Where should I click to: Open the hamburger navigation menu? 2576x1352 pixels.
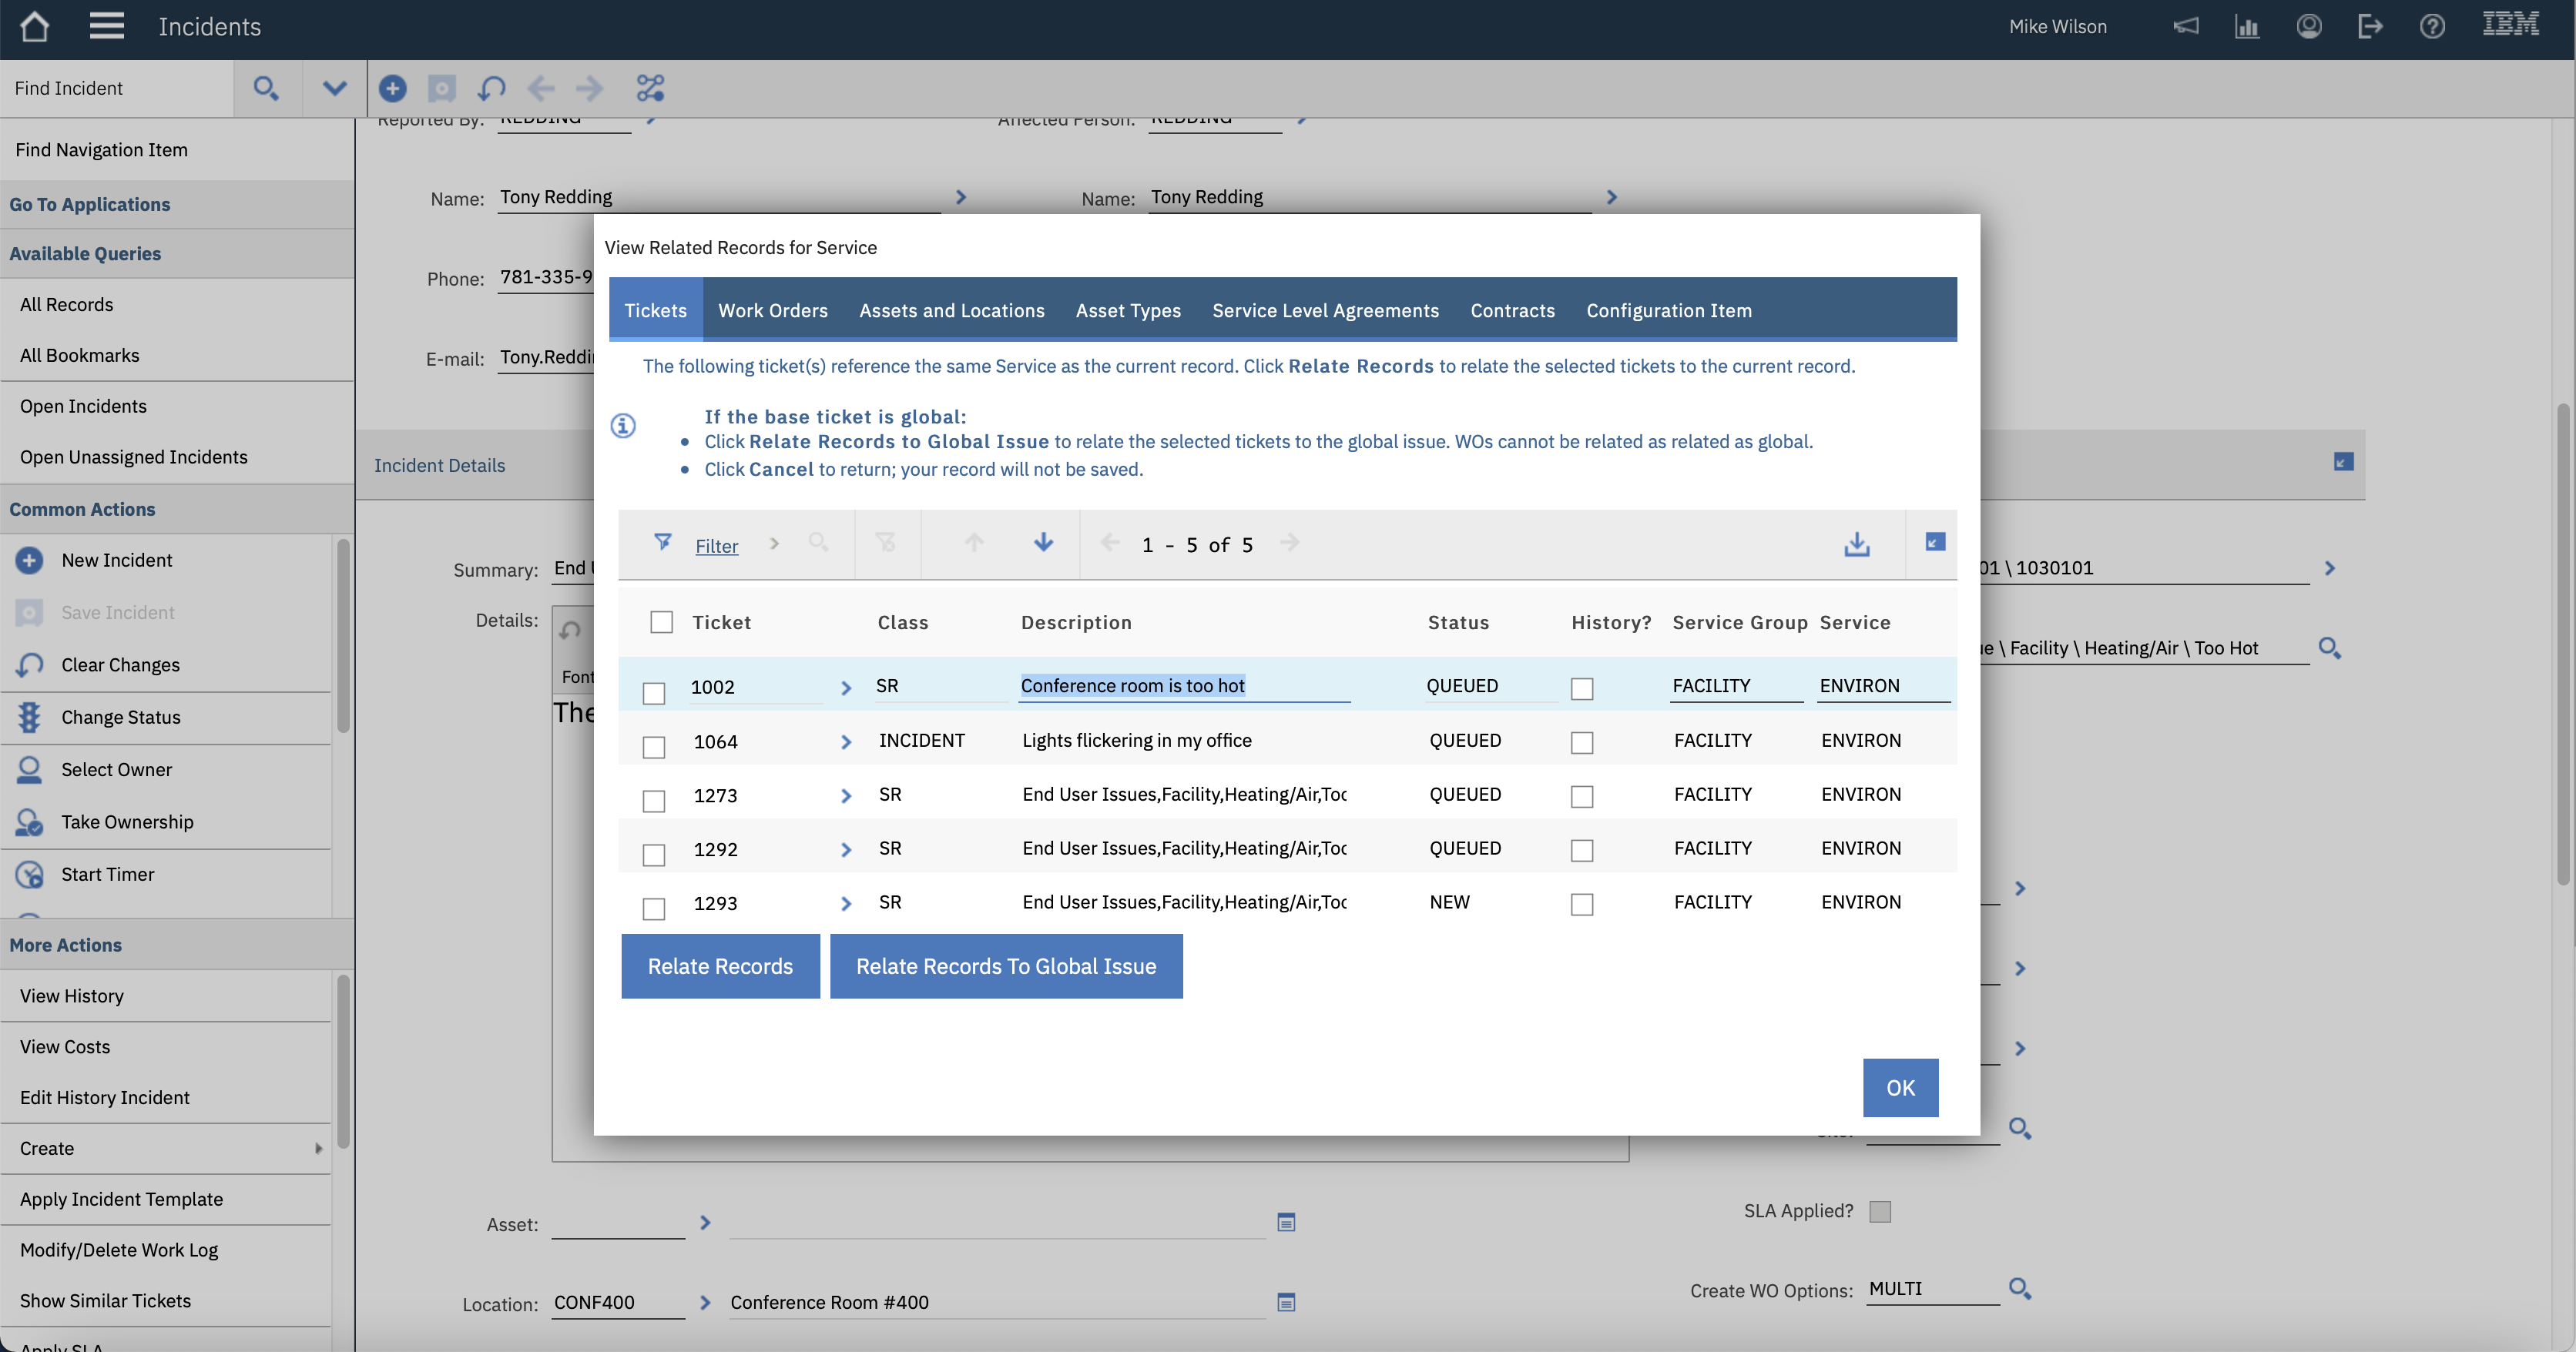[x=106, y=26]
